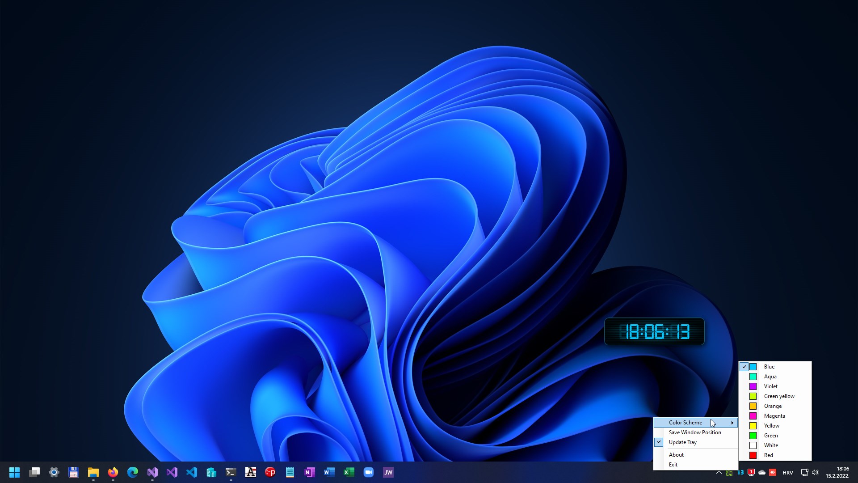Open the volume speaker tray icon

point(815,473)
